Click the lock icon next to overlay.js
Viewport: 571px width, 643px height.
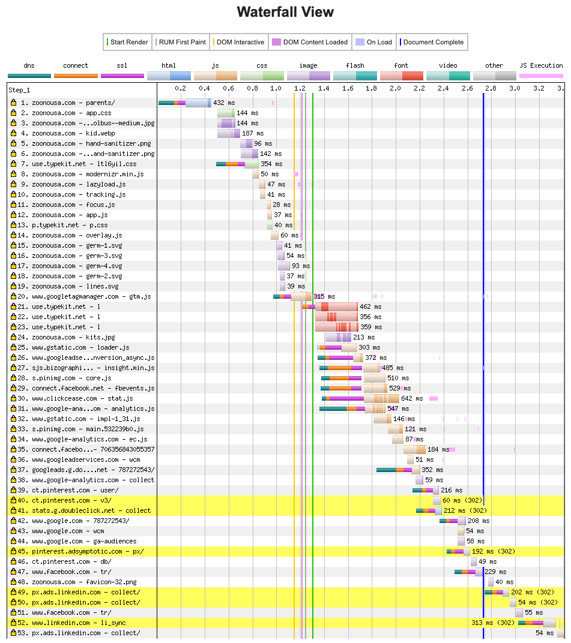pyautogui.click(x=14, y=235)
